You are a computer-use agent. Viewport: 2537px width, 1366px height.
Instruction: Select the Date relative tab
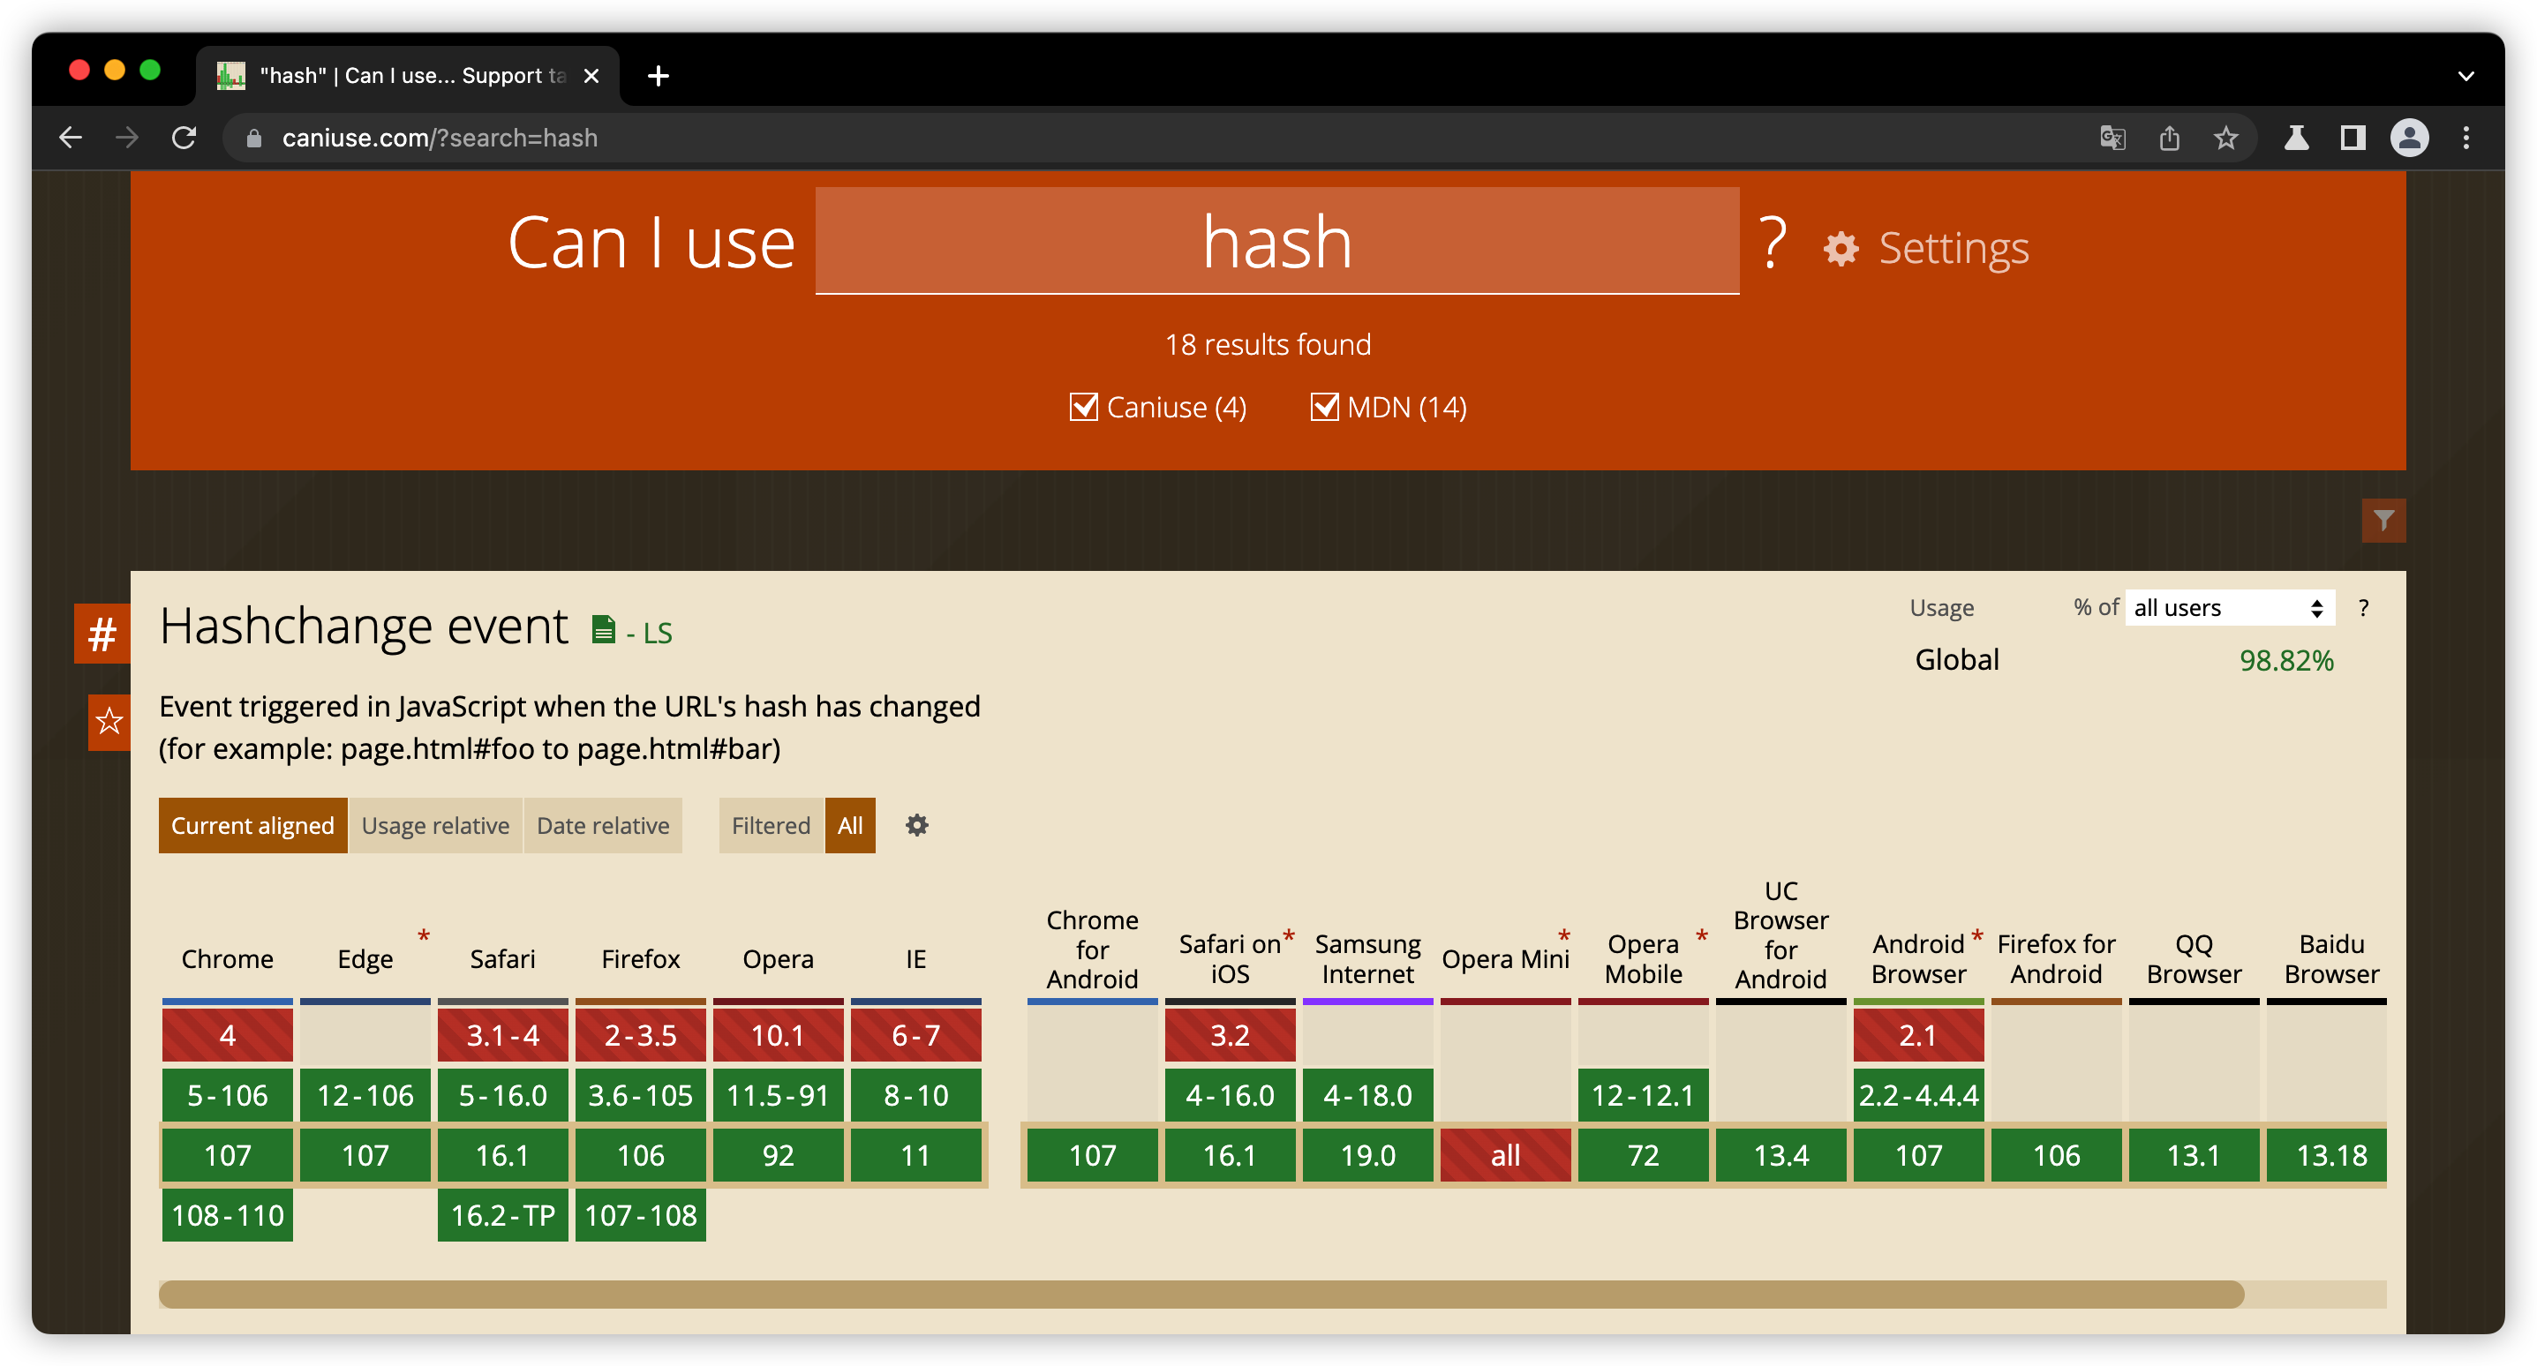603,825
